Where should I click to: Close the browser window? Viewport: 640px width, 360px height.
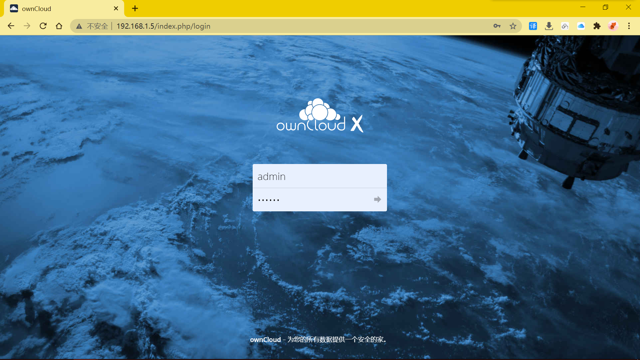(628, 7)
